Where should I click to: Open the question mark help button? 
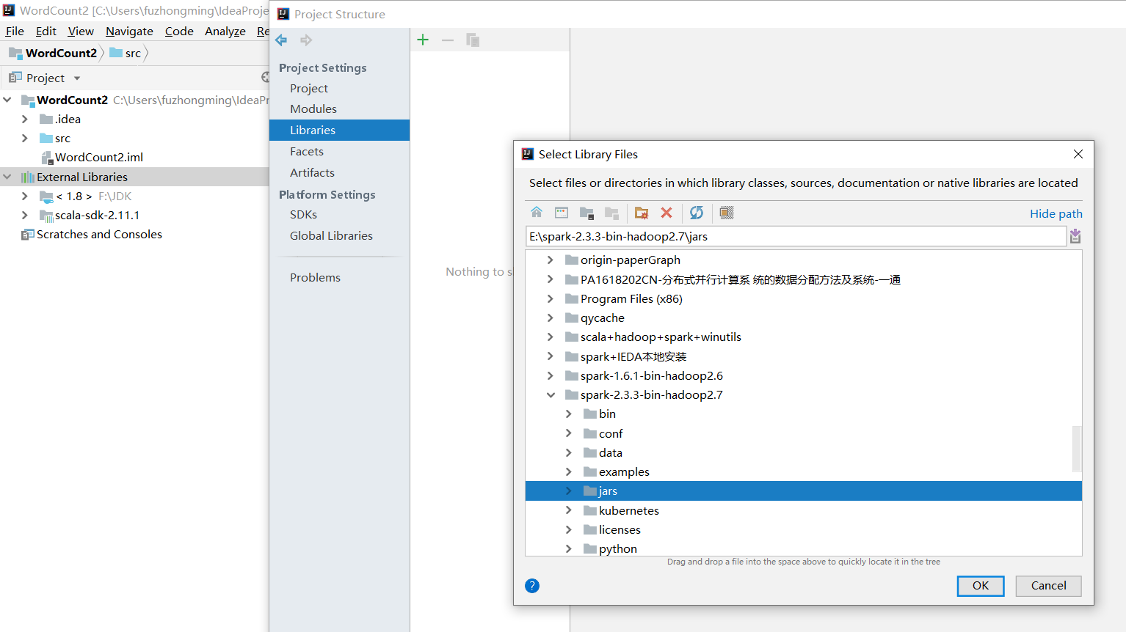531,586
